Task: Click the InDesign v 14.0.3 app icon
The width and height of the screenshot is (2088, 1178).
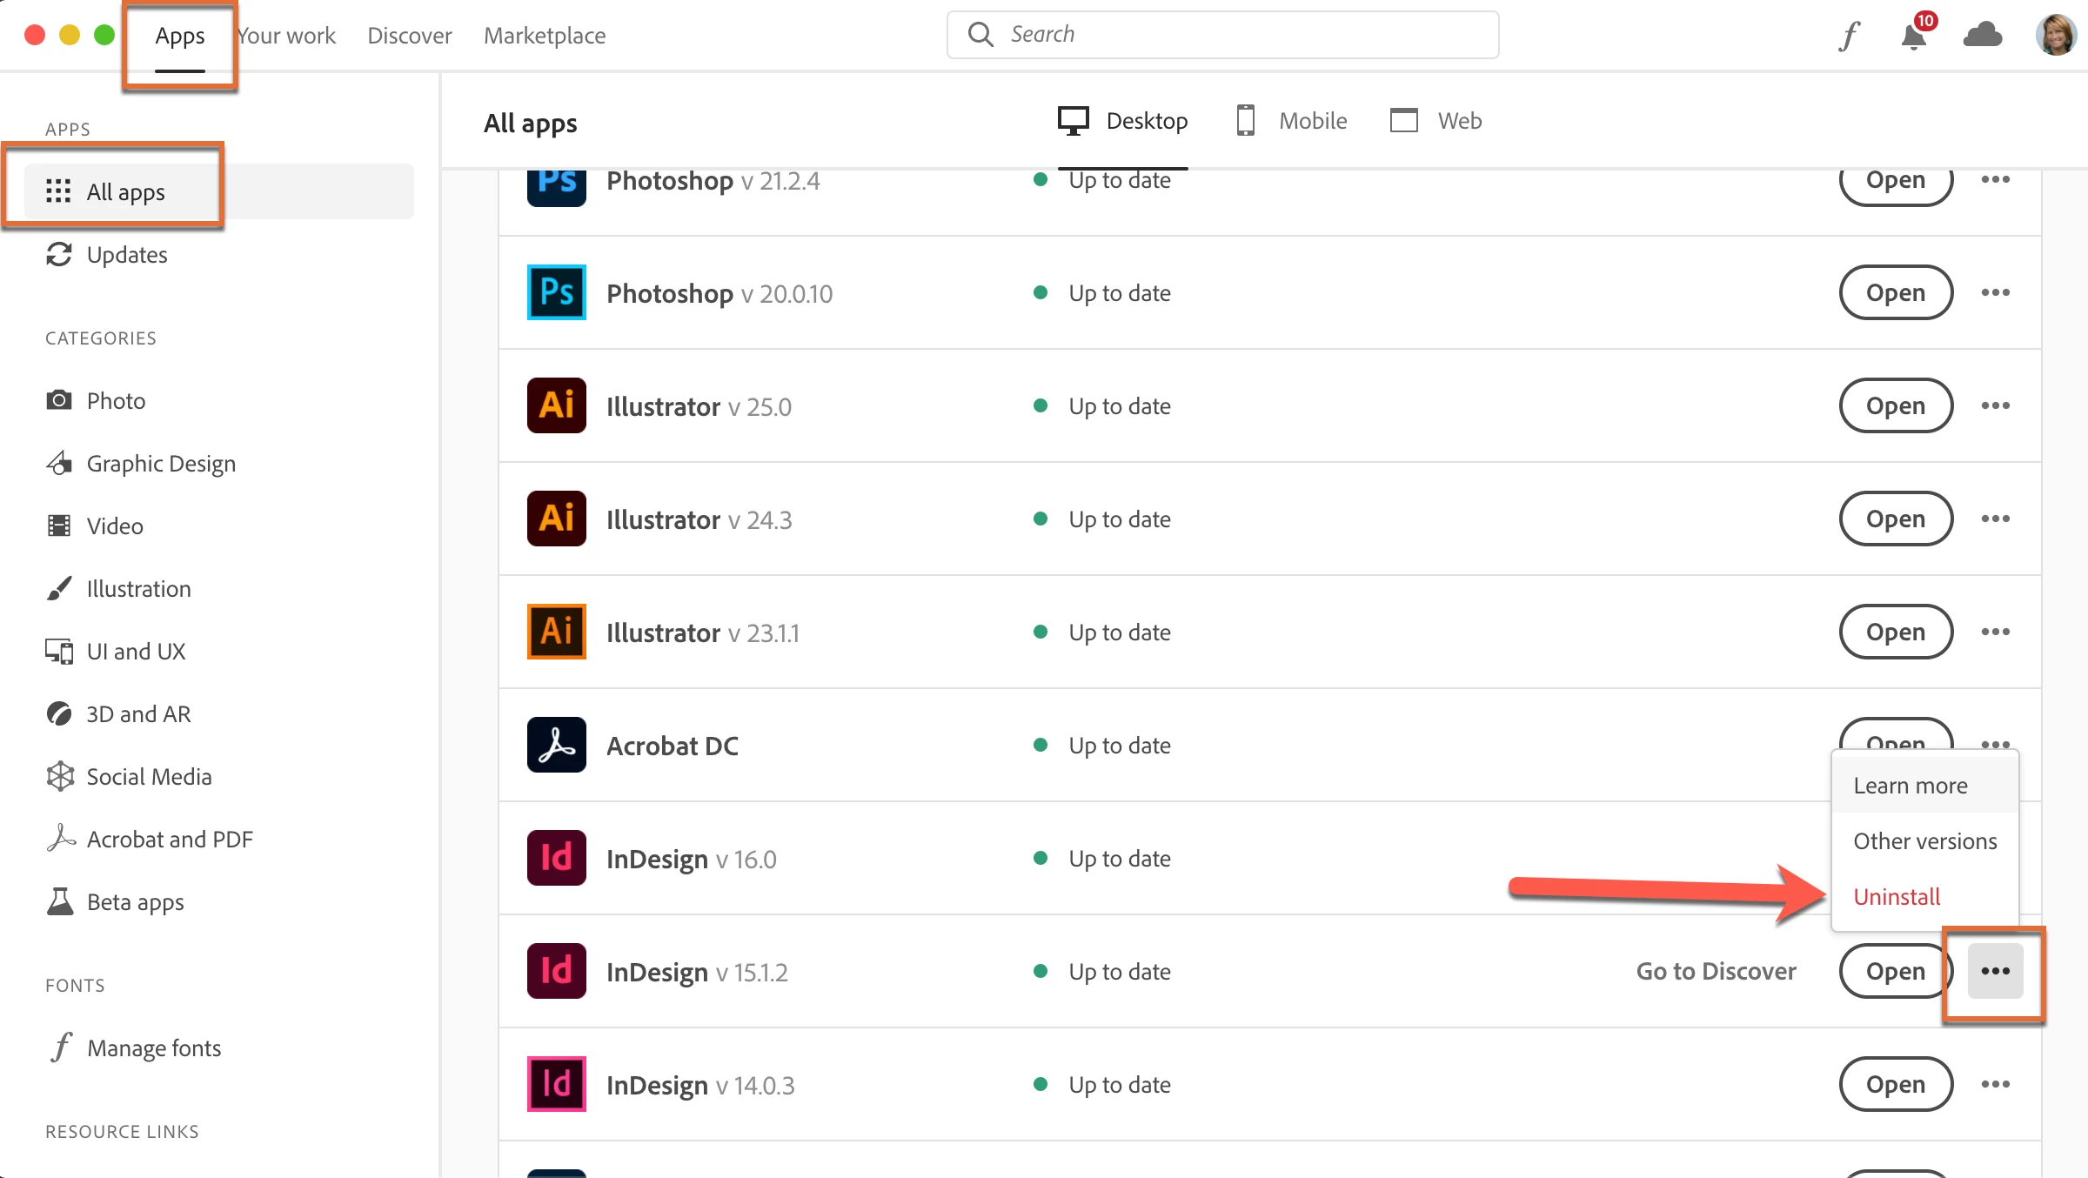Action: point(557,1084)
